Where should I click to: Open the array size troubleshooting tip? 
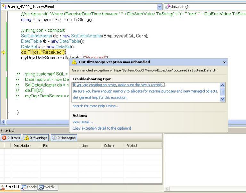[118, 85]
